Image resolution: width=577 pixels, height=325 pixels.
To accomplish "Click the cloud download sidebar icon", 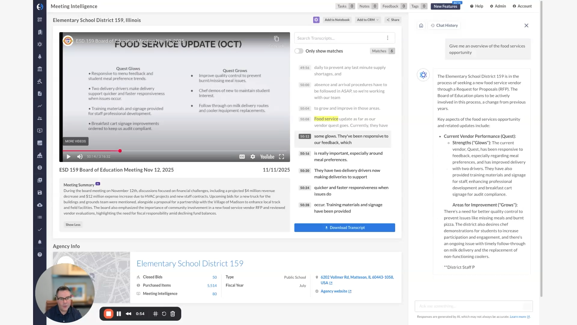I will (x=40, y=205).
